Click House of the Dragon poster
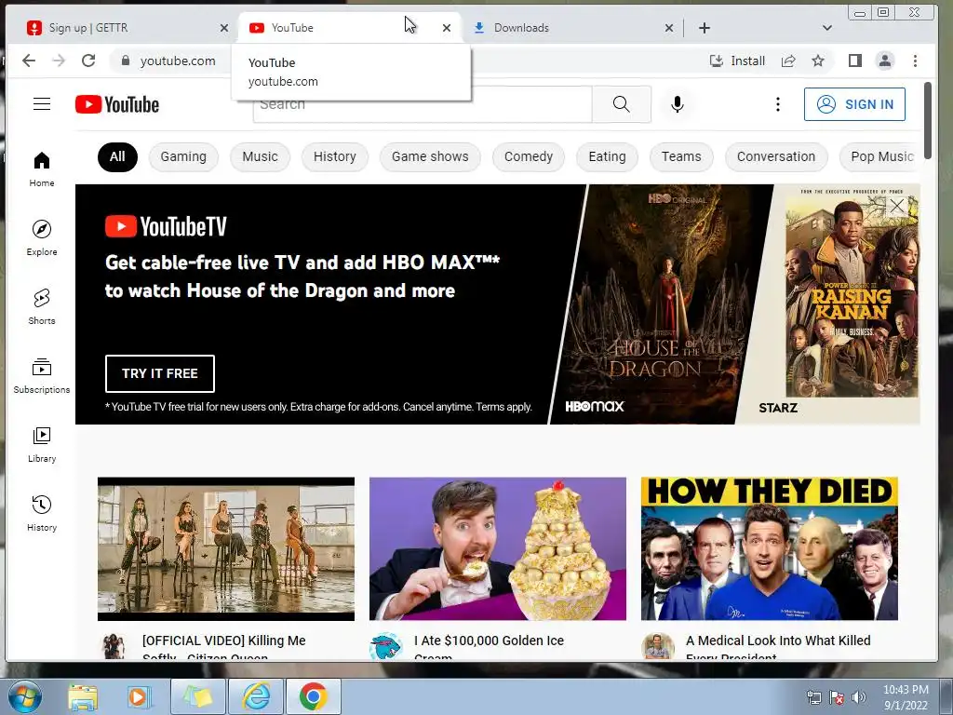Screen dimensions: 953x715 click(660, 304)
